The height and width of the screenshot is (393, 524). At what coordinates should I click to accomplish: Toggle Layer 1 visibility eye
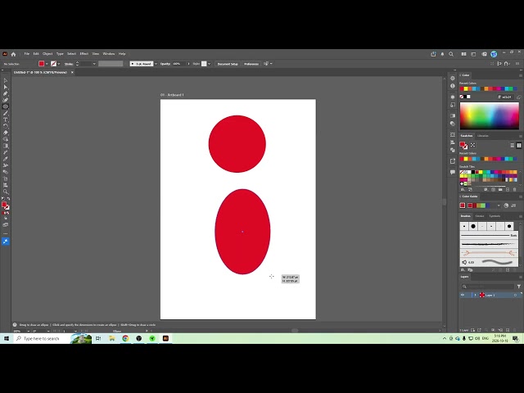point(463,295)
